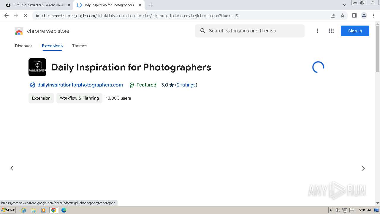Click the 10,000 users text
The image size is (380, 214).
tap(118, 98)
